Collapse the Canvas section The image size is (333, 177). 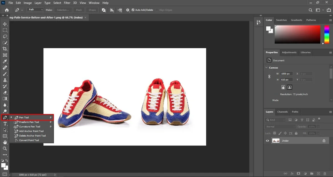point(267,67)
